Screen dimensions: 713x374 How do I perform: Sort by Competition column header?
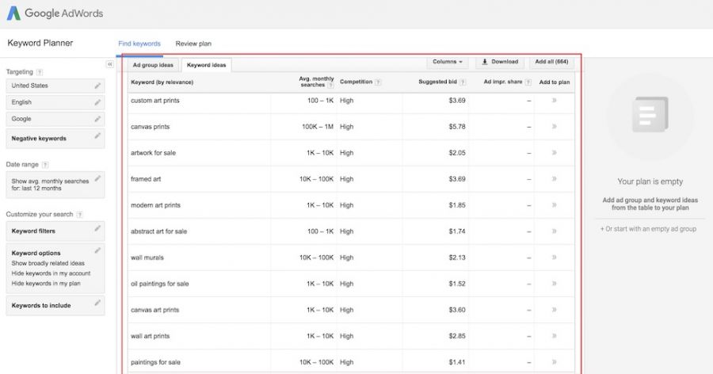tap(356, 82)
